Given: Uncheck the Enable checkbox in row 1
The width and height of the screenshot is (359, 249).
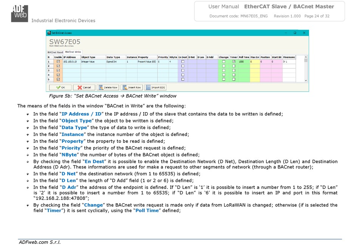Looking at the screenshot, I should coord(58,62).
